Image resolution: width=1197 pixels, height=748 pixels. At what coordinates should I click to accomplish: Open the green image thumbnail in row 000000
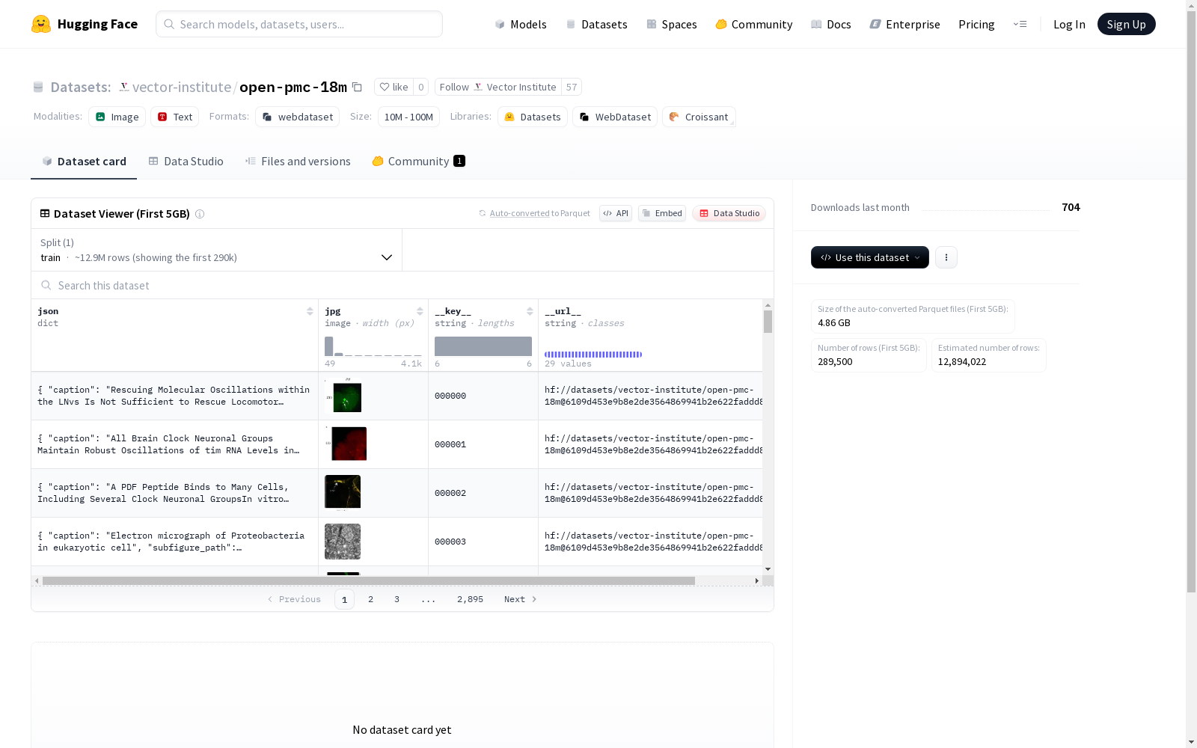click(346, 397)
